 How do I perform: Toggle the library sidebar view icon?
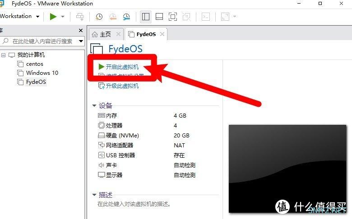tap(146, 17)
